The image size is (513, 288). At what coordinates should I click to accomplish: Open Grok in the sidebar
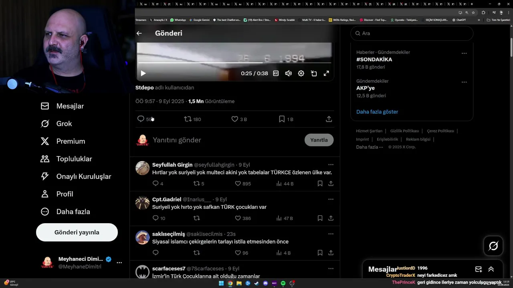56,124
